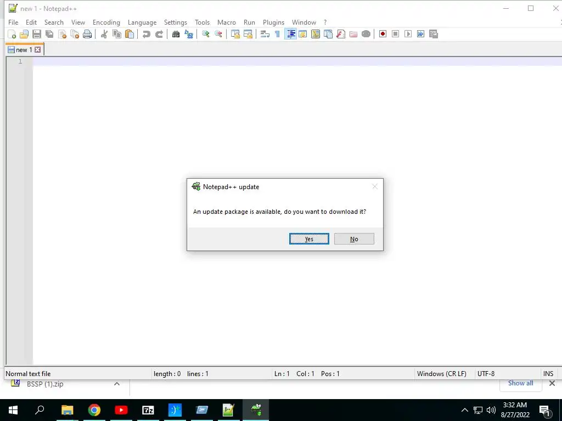Click the Close document toolbar icon

(63, 34)
